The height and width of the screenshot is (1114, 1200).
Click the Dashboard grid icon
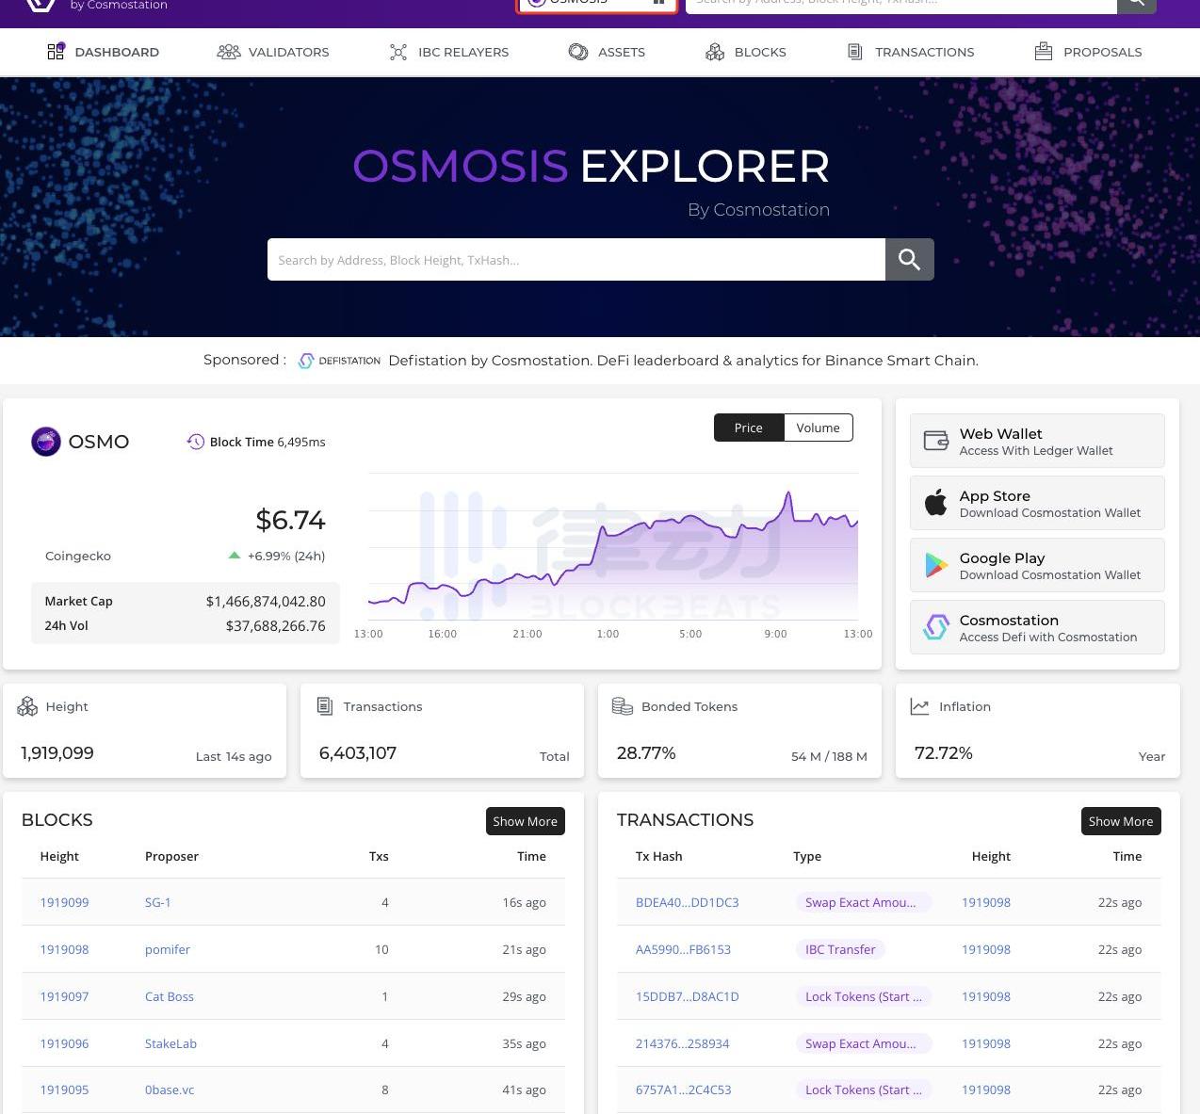point(56,52)
